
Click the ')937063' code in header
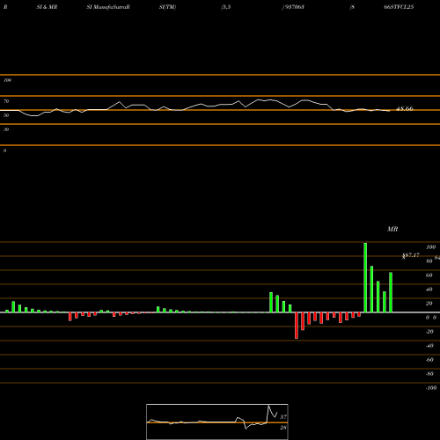293,7
